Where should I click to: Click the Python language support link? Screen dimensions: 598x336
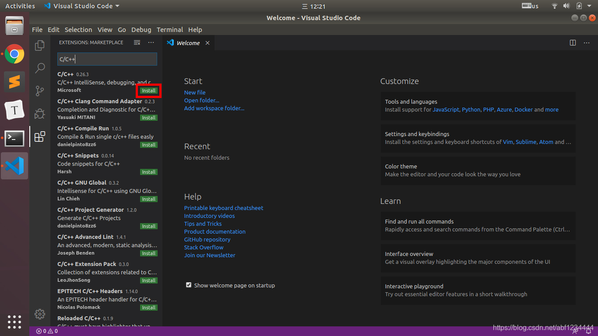[x=471, y=109]
